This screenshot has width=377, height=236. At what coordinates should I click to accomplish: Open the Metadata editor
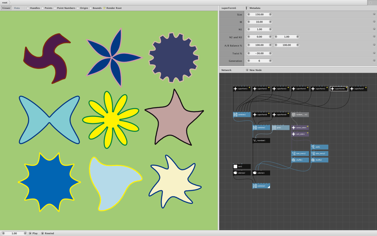coord(253,8)
